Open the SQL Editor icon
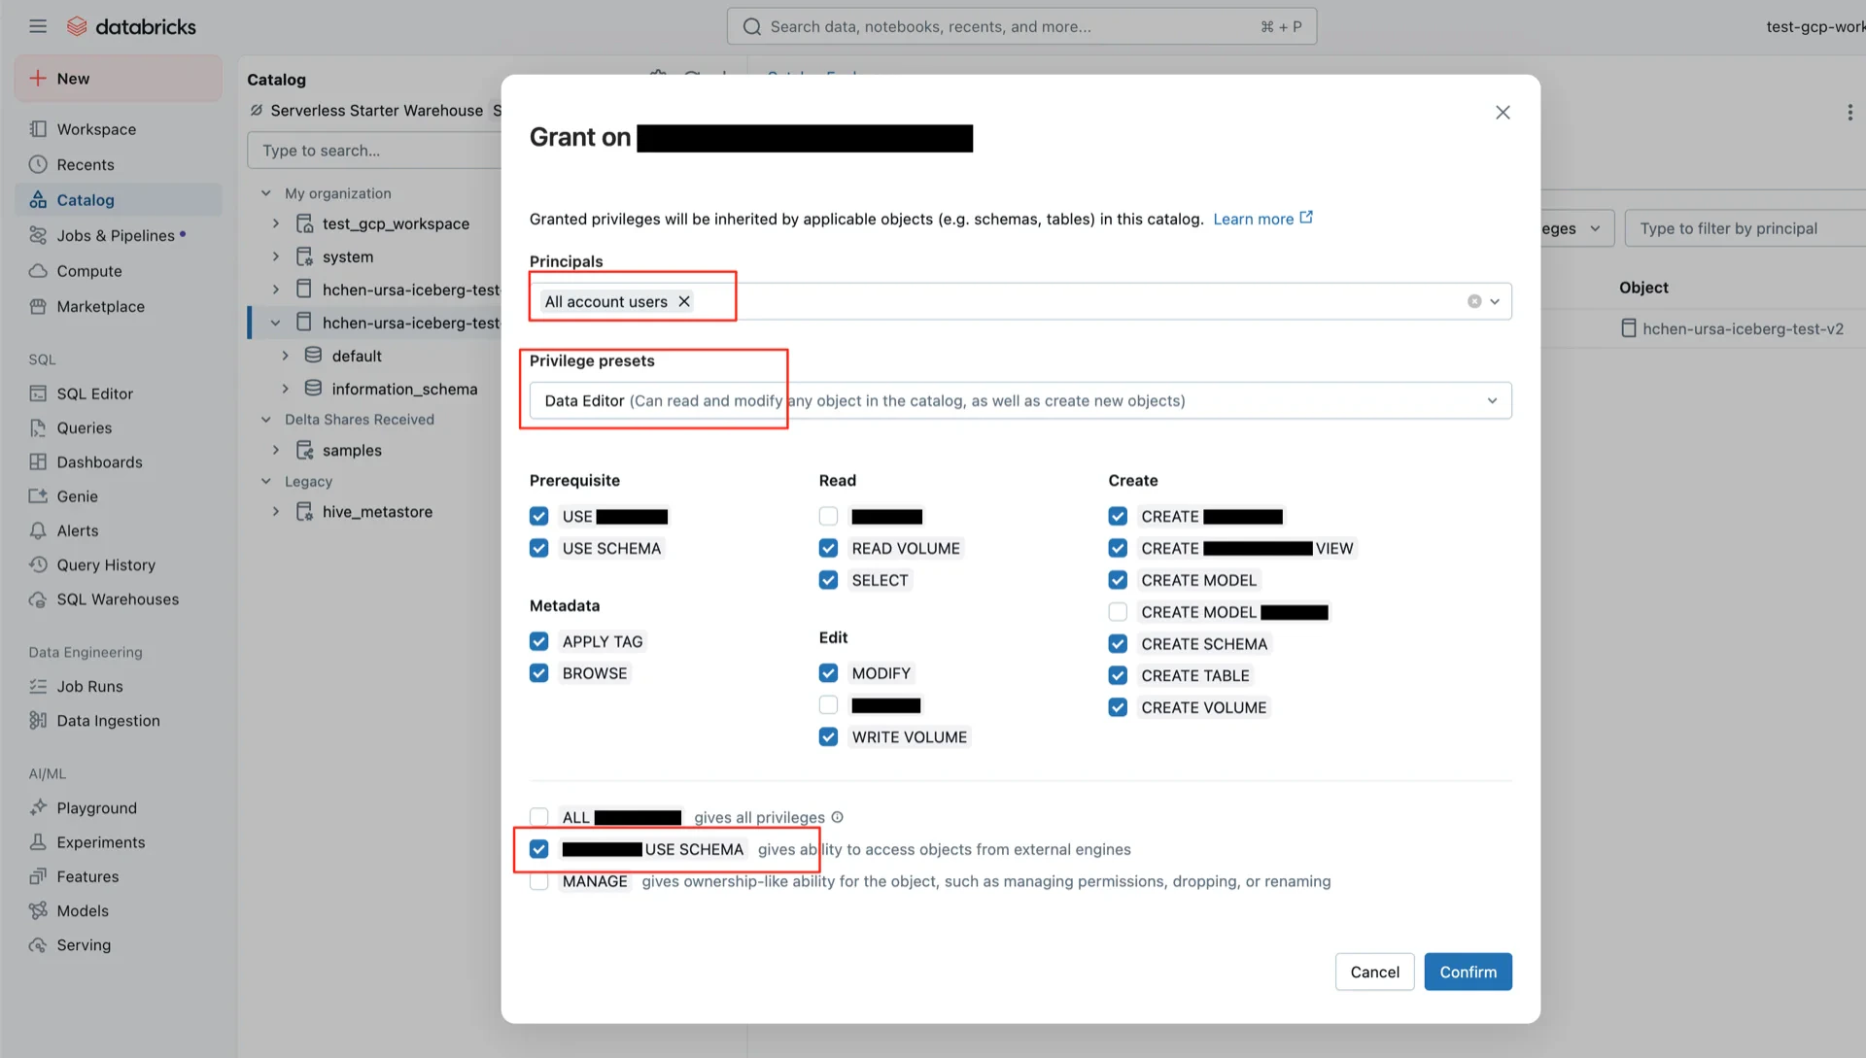 38,393
